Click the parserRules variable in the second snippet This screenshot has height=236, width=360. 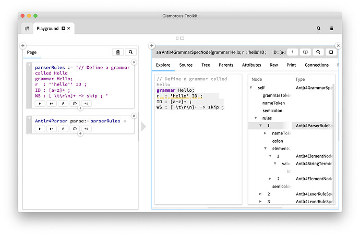[105, 121]
